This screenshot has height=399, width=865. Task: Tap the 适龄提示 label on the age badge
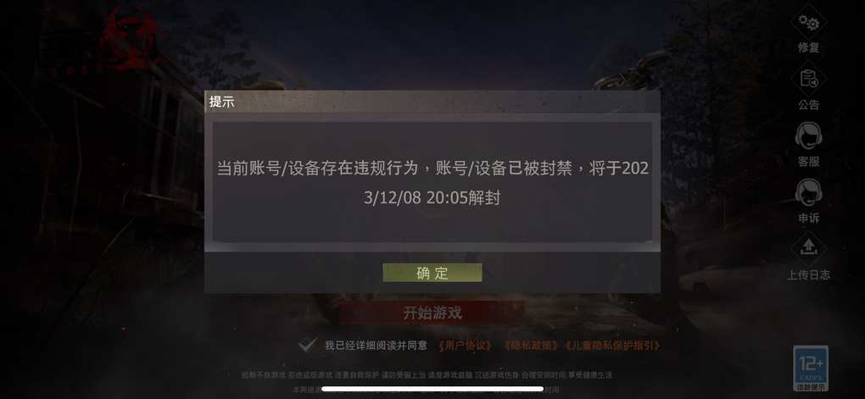point(811,386)
